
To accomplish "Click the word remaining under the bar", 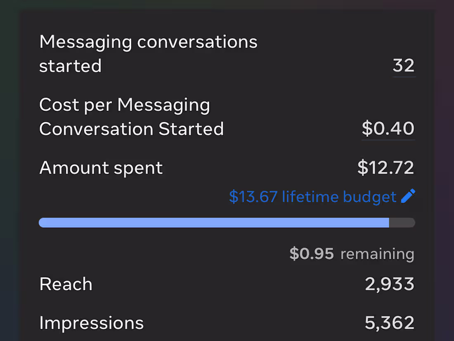I will coord(377,253).
